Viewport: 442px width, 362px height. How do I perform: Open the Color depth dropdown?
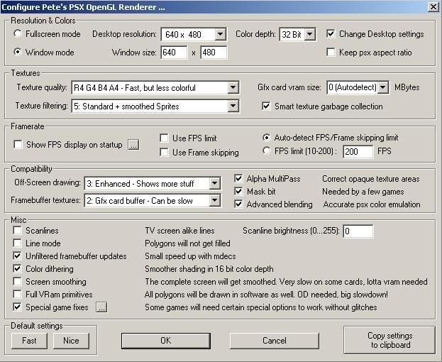tap(310, 34)
